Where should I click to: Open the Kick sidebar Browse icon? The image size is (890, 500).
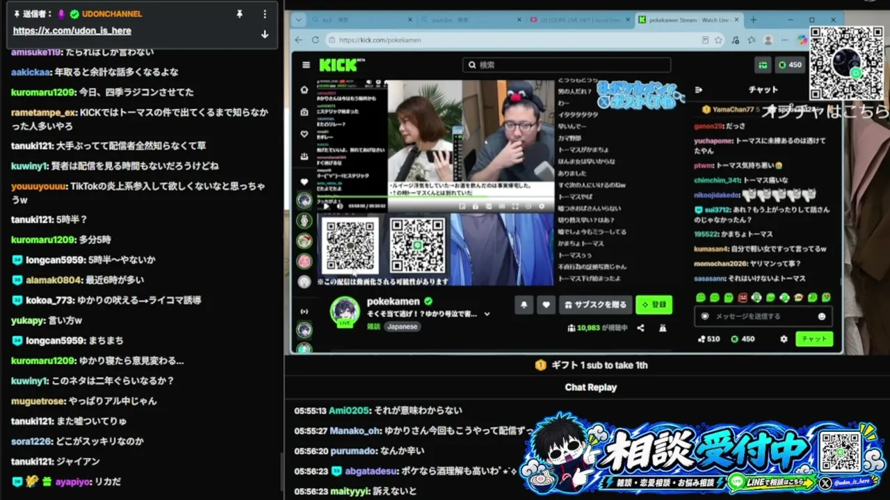304,112
